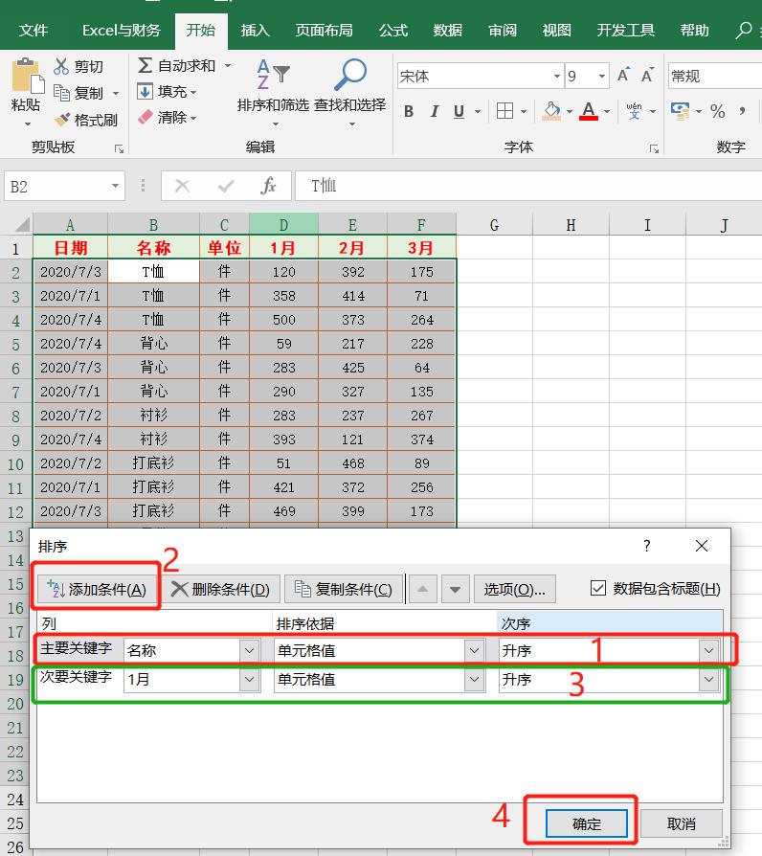The image size is (762, 856).
Task: Click the 日期 header cell
Action: coord(71,248)
